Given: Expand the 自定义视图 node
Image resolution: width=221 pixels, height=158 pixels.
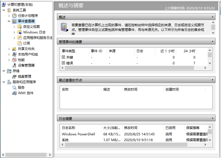Looking at the screenshot, I should tap(14, 27).
